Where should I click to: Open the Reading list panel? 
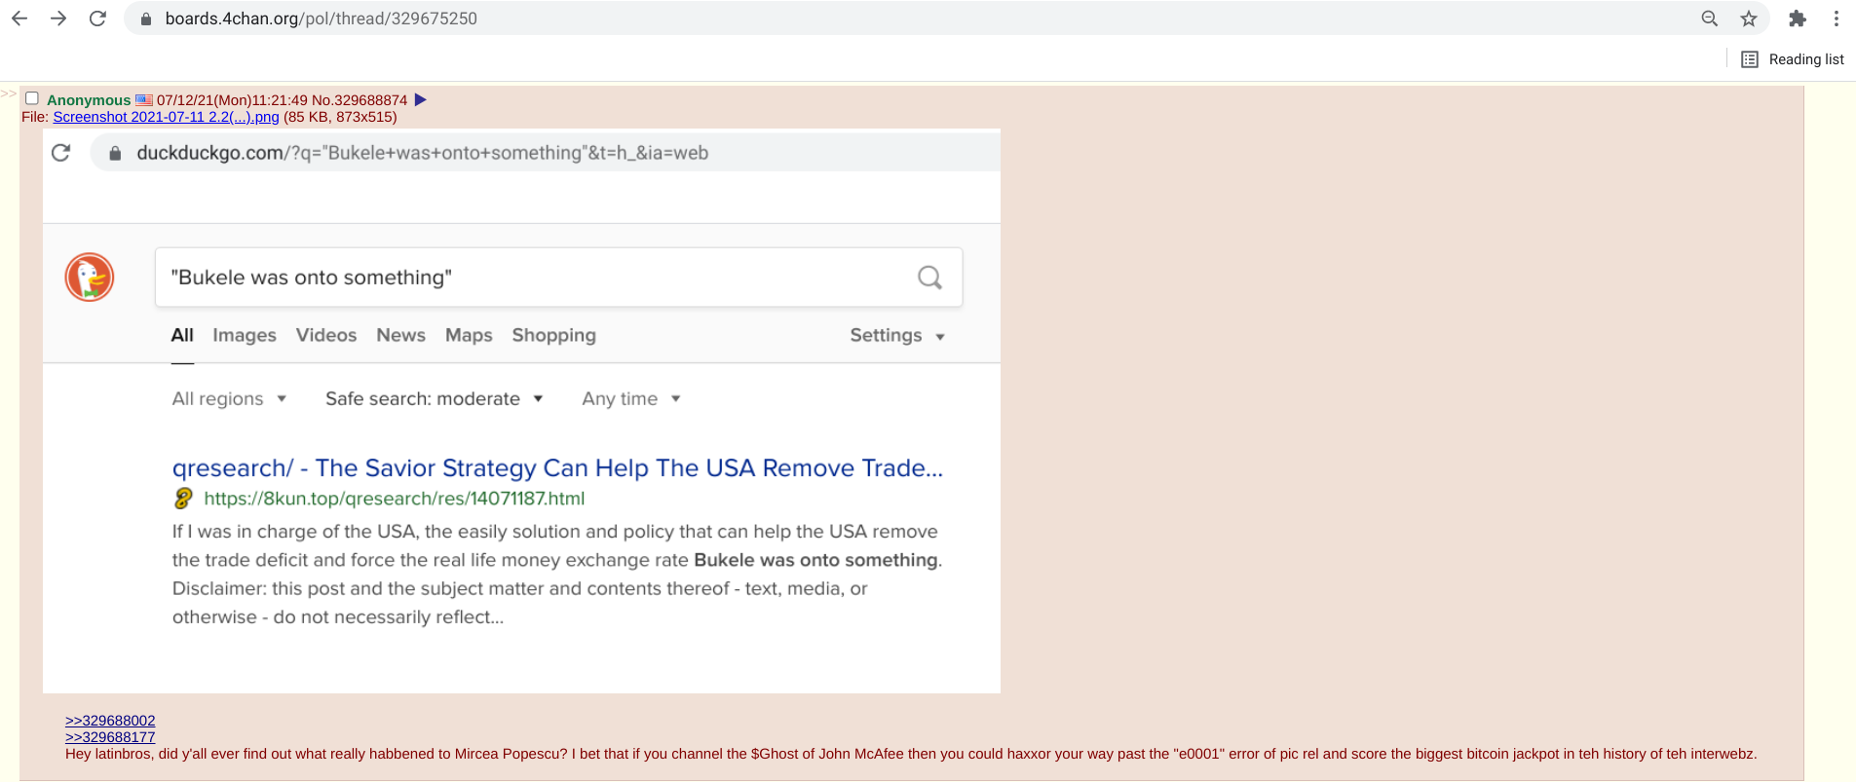click(x=1793, y=59)
